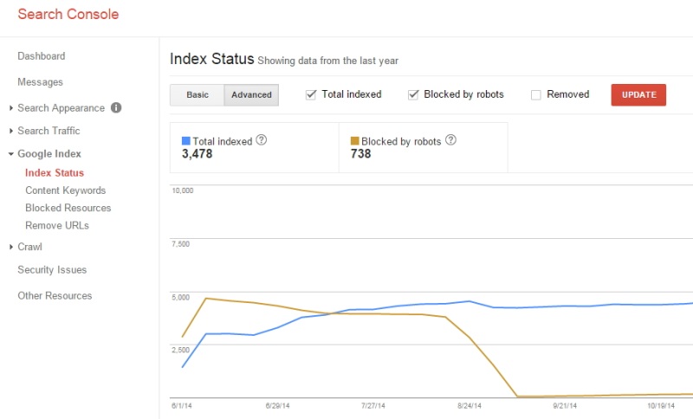Screen dimensions: 693x419
Task: Expand the Crawl section arrow
Action: (11, 248)
